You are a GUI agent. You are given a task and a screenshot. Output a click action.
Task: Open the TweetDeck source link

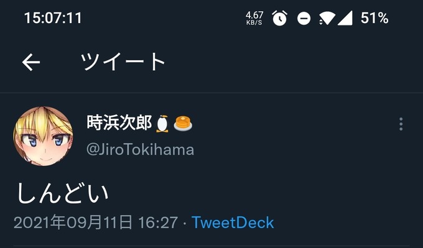[x=233, y=223]
